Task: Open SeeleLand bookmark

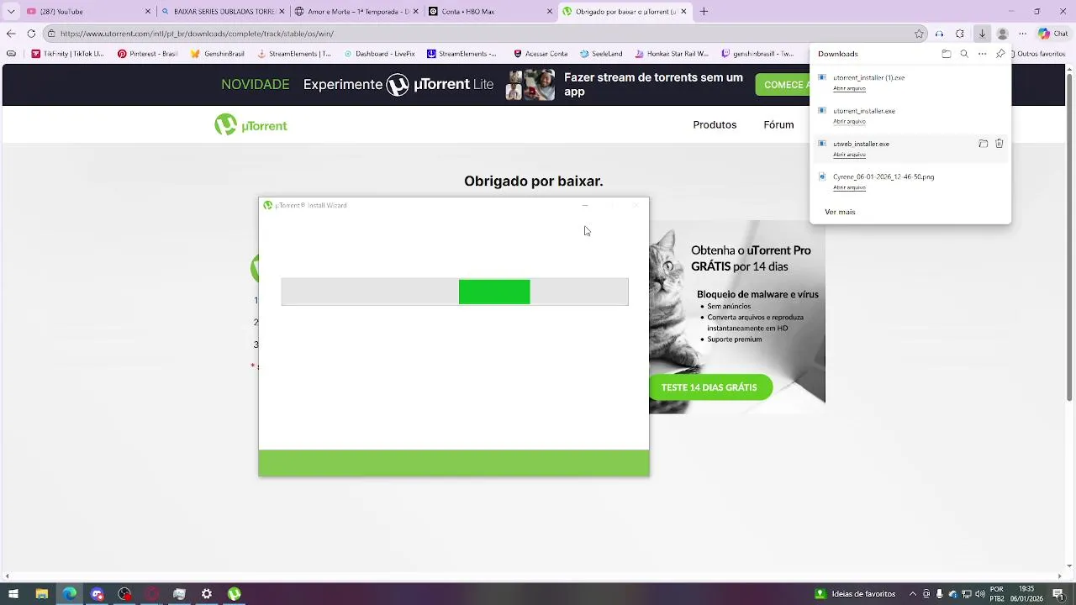Action: 601,54
